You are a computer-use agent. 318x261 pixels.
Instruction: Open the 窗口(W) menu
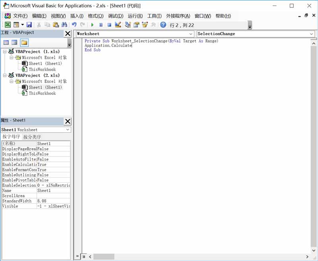click(x=203, y=16)
